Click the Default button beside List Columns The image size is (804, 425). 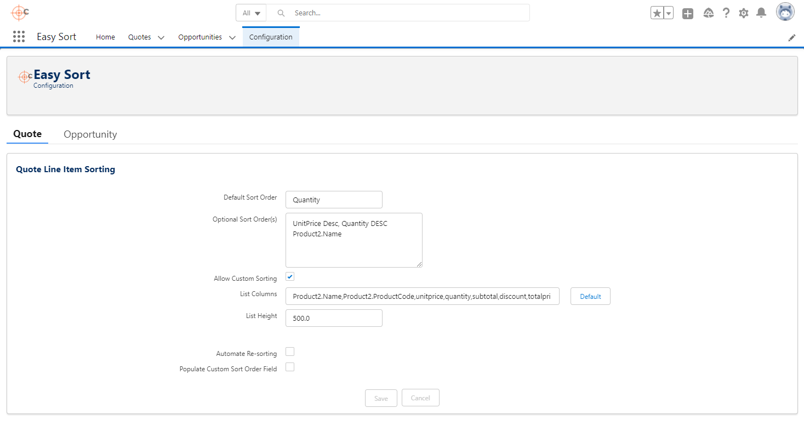pyautogui.click(x=590, y=296)
